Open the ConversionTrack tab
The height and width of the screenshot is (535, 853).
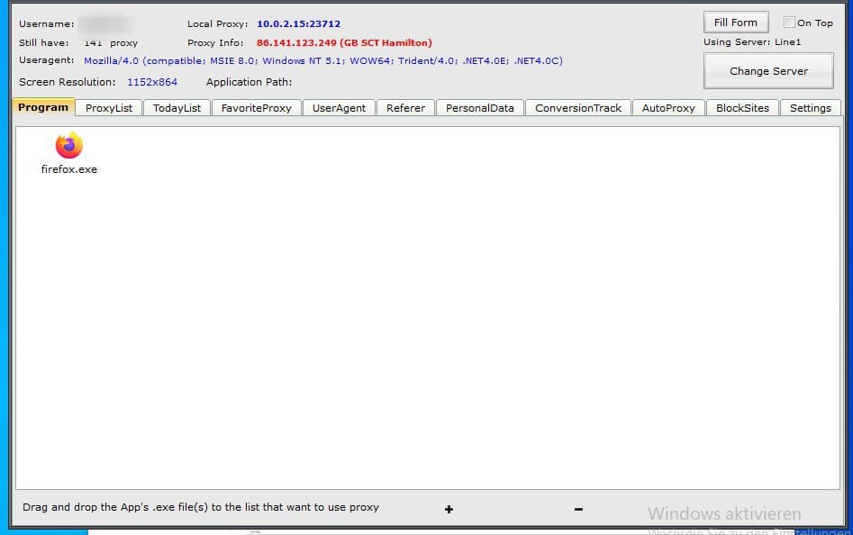click(x=578, y=108)
